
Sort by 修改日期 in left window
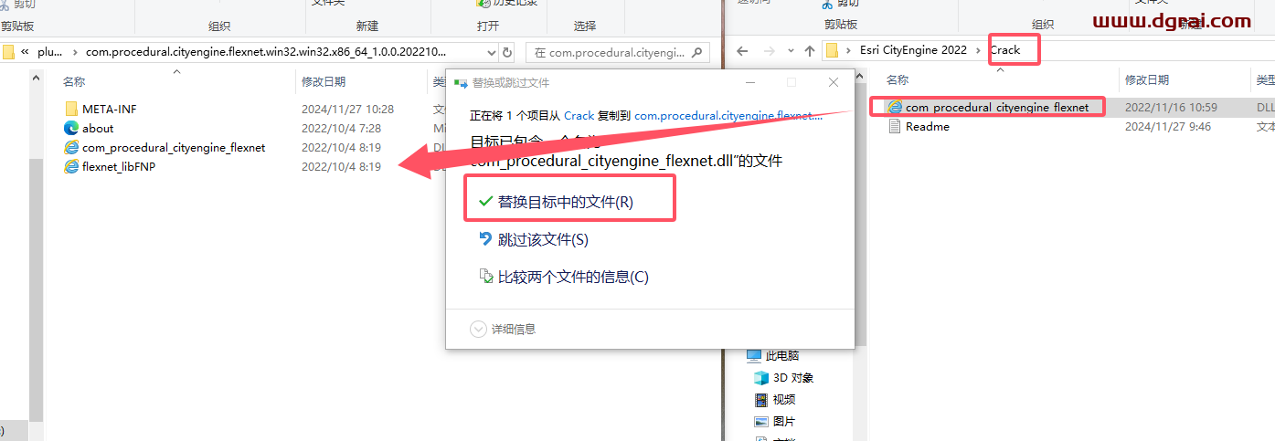click(324, 82)
